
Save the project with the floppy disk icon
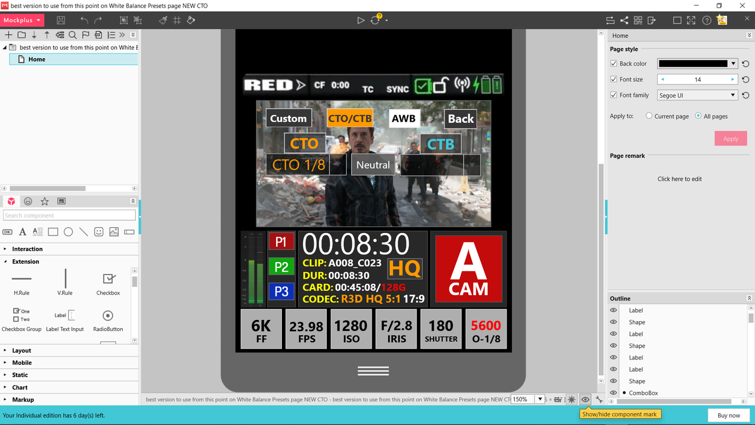click(x=61, y=20)
